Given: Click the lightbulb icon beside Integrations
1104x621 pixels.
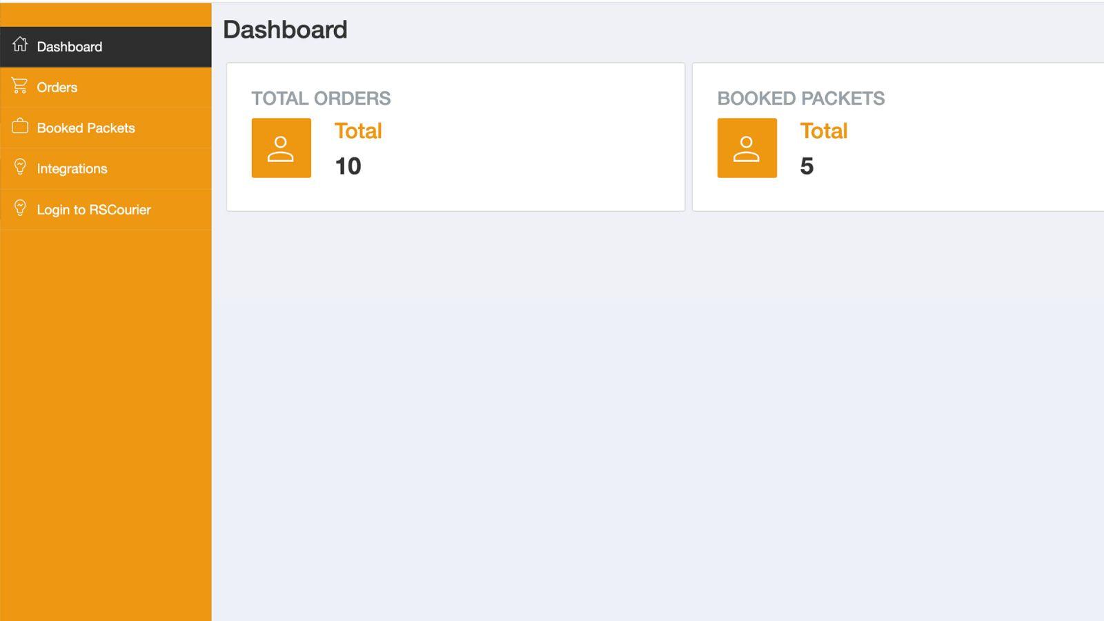Looking at the screenshot, I should pos(19,168).
